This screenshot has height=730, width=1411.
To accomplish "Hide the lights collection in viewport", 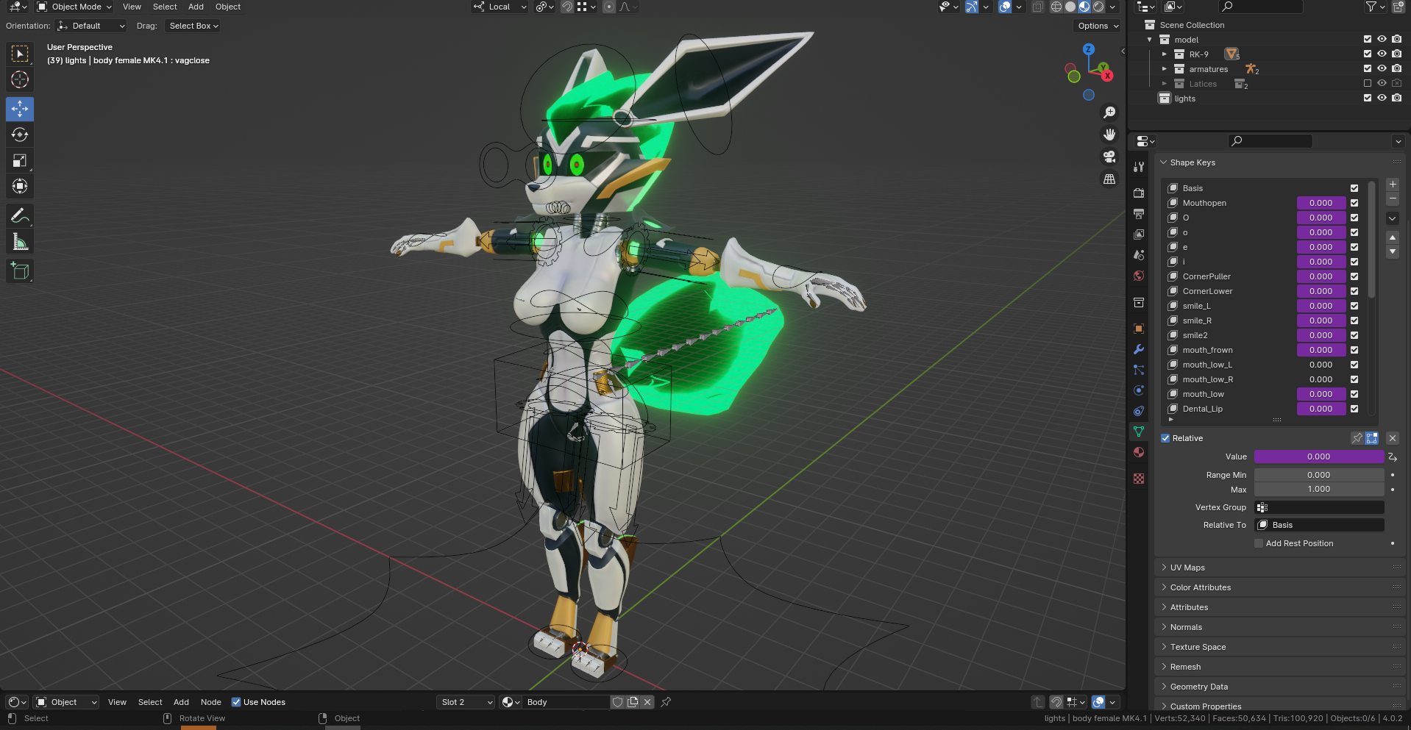I will point(1382,98).
